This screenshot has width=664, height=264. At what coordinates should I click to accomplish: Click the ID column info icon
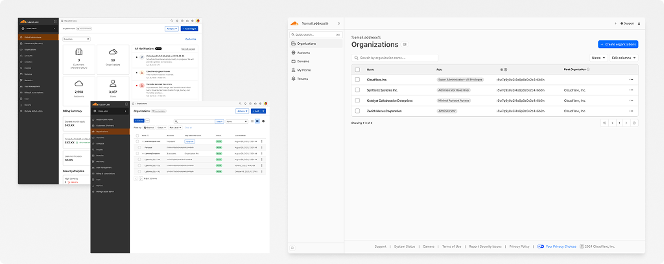(x=506, y=69)
